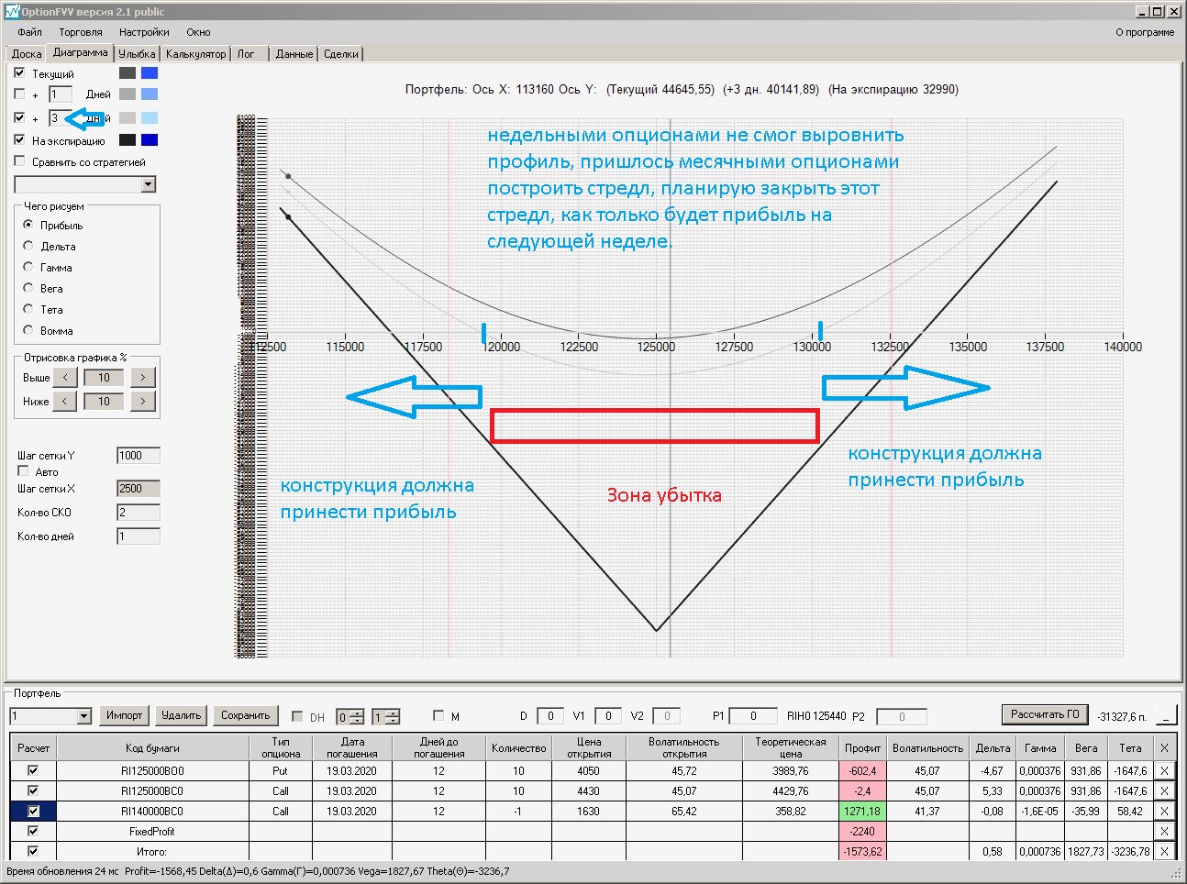The image size is (1187, 884).
Task: Decrease the Ниже chart percent
Action: 65,401
